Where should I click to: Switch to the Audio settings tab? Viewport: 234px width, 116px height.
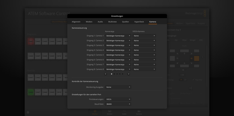pos(100,22)
